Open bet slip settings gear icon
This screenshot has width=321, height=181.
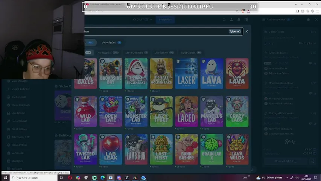point(308,20)
